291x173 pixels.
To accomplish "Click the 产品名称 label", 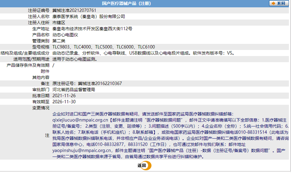I will click(41, 35).
